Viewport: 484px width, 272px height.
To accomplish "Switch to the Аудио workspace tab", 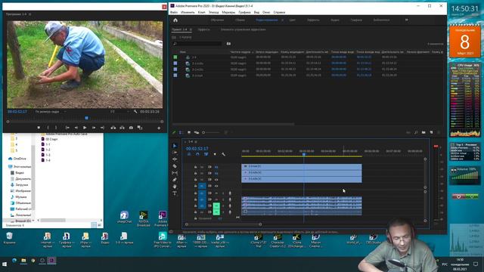I will point(335,20).
